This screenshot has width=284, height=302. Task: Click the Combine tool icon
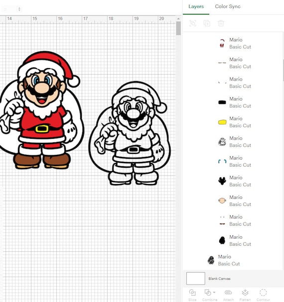[208, 293]
